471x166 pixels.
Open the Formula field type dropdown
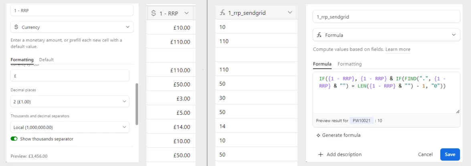tap(386, 35)
